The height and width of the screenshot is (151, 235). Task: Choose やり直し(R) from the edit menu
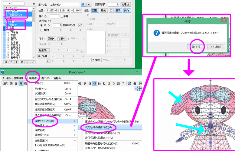[53, 94]
